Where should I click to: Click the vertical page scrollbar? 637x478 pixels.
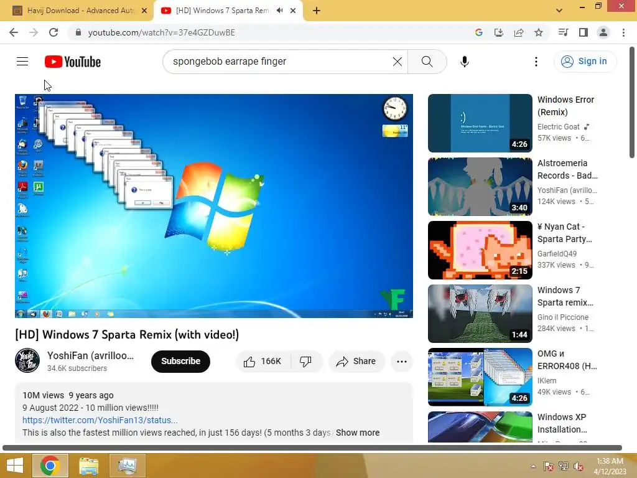[x=632, y=103]
